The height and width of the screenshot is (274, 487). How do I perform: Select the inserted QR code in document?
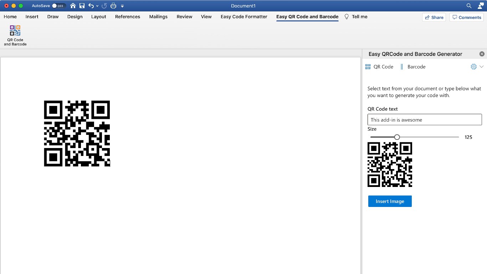[77, 133]
